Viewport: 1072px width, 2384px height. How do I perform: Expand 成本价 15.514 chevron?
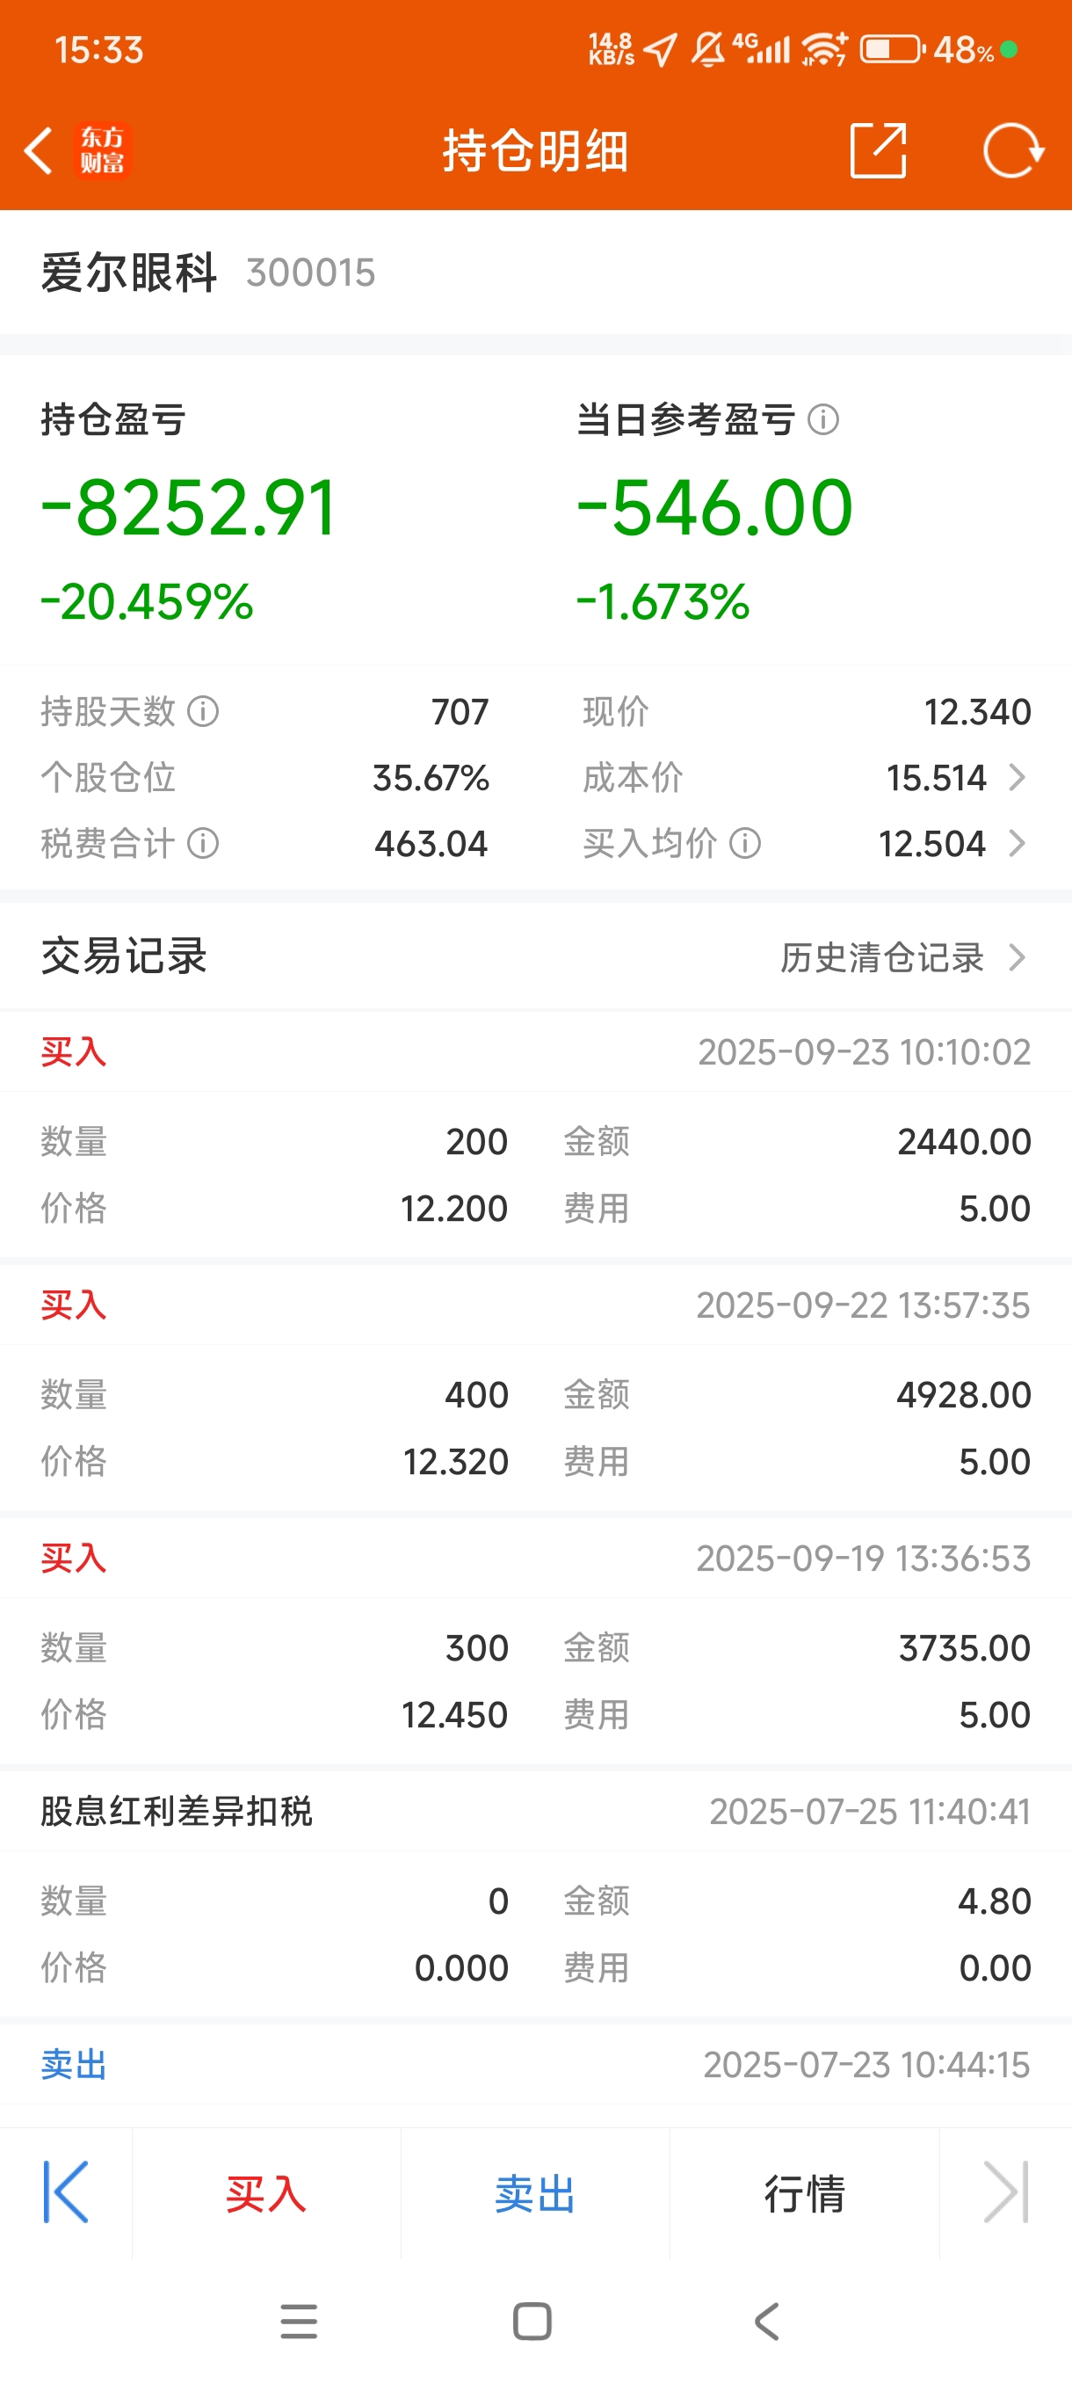pos(1017,777)
